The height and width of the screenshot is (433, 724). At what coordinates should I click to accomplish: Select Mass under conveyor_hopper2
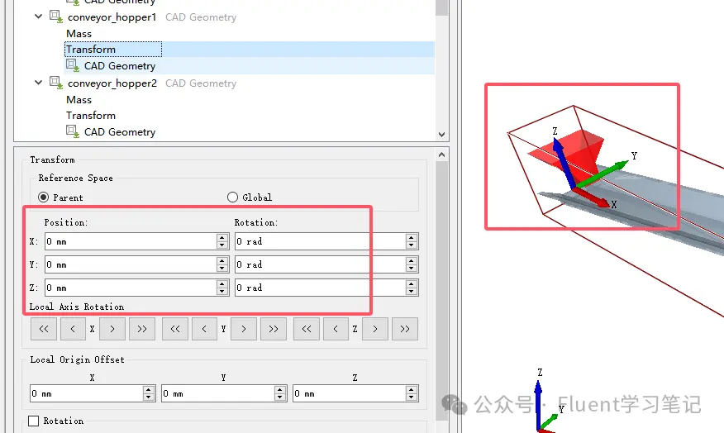point(79,100)
